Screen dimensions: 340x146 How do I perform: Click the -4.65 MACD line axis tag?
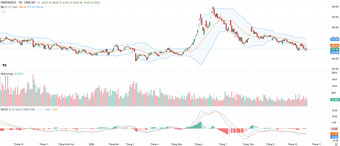click(x=335, y=137)
